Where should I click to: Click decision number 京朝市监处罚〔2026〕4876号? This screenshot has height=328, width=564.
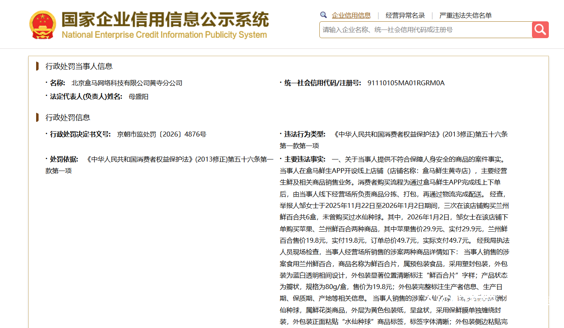point(162,134)
